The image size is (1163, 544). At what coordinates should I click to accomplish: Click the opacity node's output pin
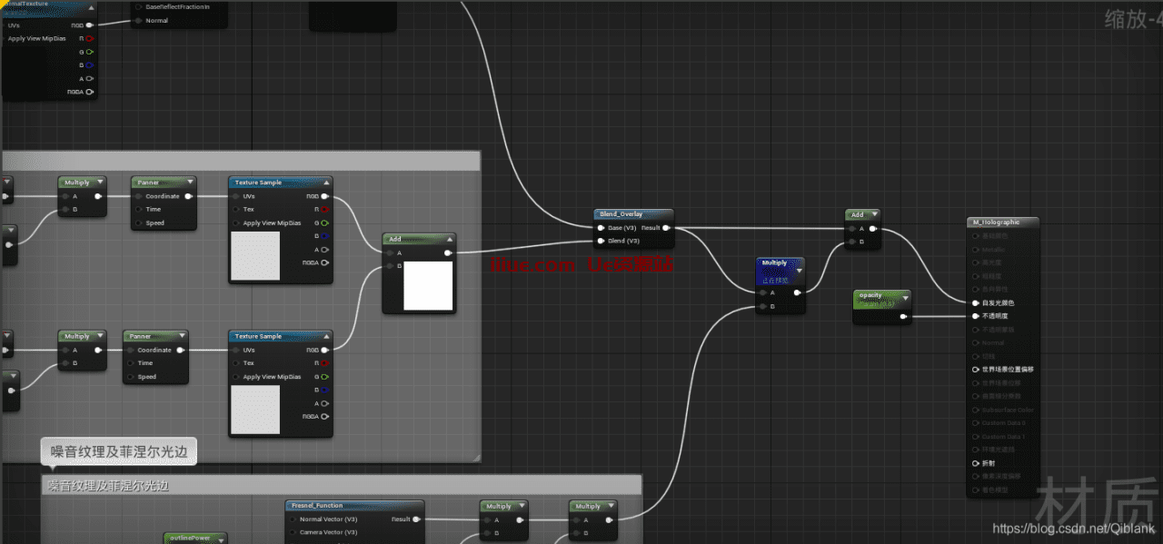point(902,317)
